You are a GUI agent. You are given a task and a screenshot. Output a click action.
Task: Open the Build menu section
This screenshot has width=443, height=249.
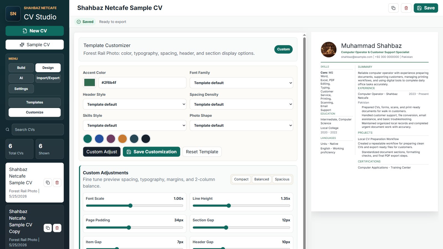coord(21,68)
